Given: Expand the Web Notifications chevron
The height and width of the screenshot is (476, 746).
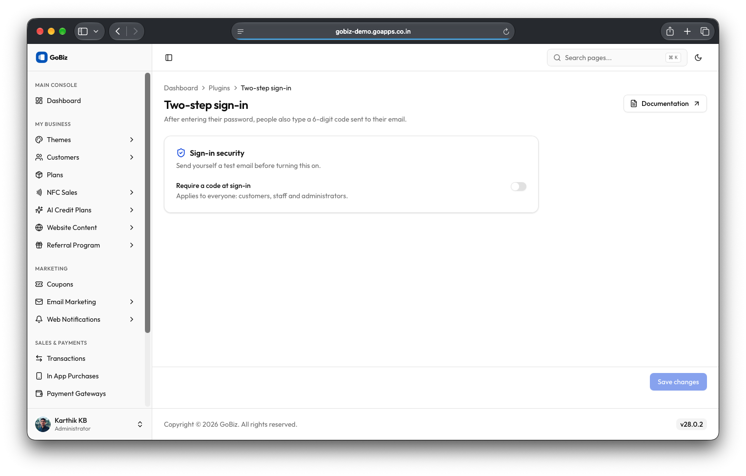Looking at the screenshot, I should tap(132, 319).
